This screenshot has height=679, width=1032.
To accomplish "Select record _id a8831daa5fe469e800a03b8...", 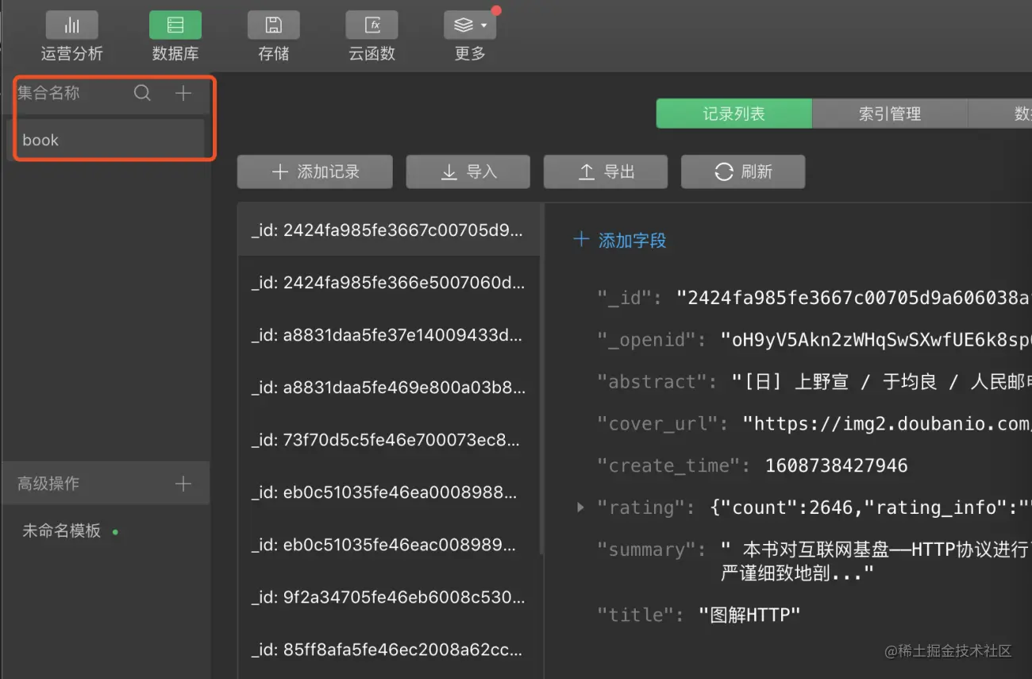I will point(389,388).
